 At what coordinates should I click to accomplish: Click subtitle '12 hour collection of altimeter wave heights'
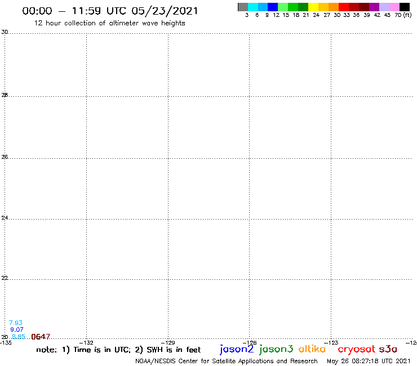click(109, 23)
